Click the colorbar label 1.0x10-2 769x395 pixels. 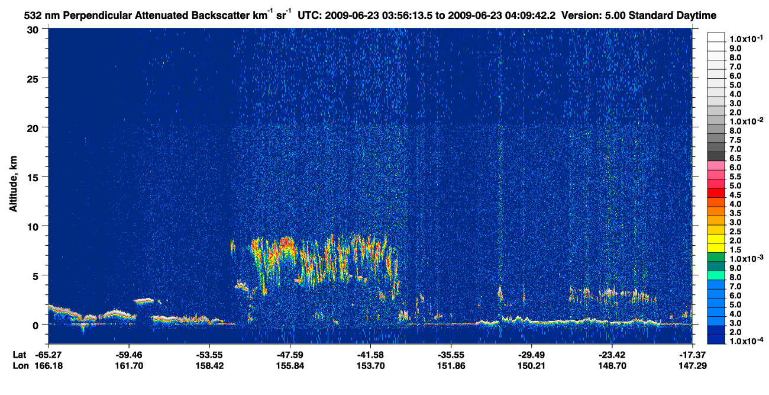click(746, 121)
